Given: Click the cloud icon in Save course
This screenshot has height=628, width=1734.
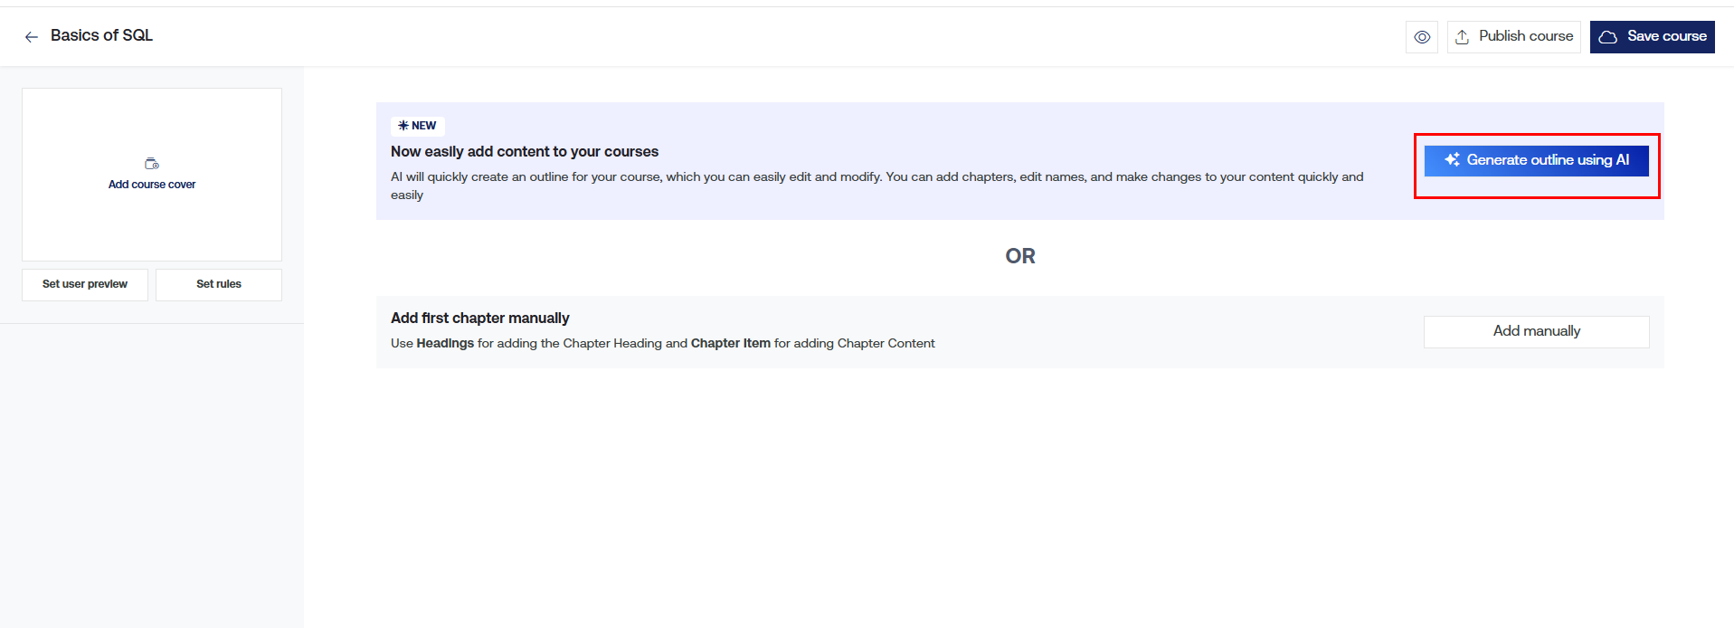Looking at the screenshot, I should pyautogui.click(x=1608, y=37).
